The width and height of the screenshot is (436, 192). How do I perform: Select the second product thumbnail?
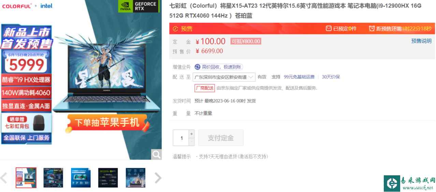click(53, 178)
